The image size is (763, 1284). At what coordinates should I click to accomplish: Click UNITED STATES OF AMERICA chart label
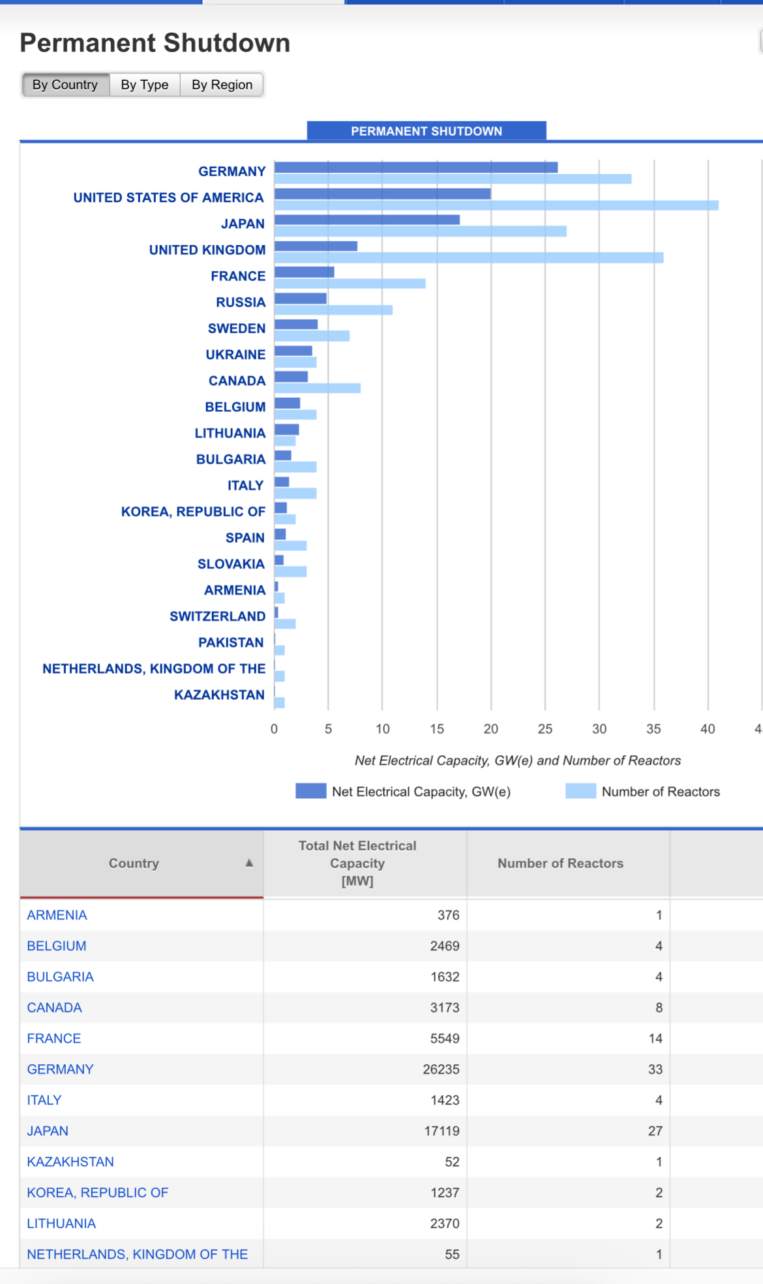click(x=168, y=198)
